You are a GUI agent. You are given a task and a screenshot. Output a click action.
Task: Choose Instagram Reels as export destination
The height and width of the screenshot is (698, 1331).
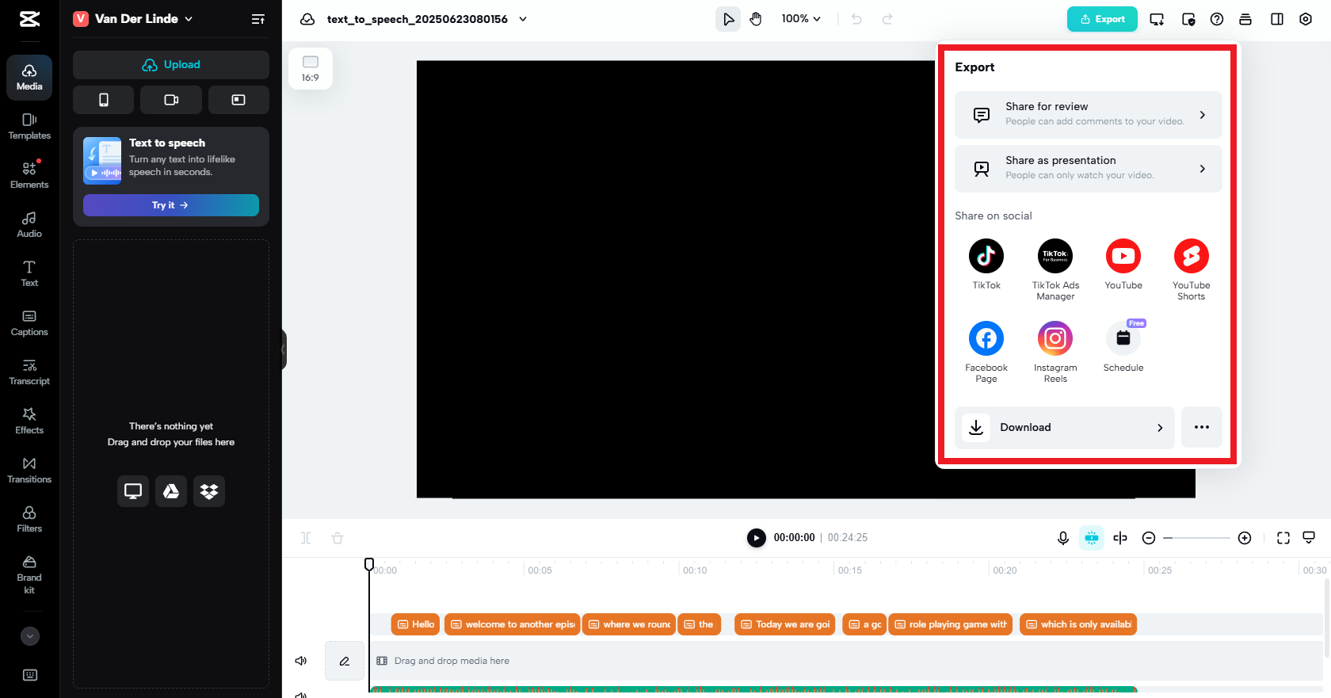click(x=1055, y=338)
